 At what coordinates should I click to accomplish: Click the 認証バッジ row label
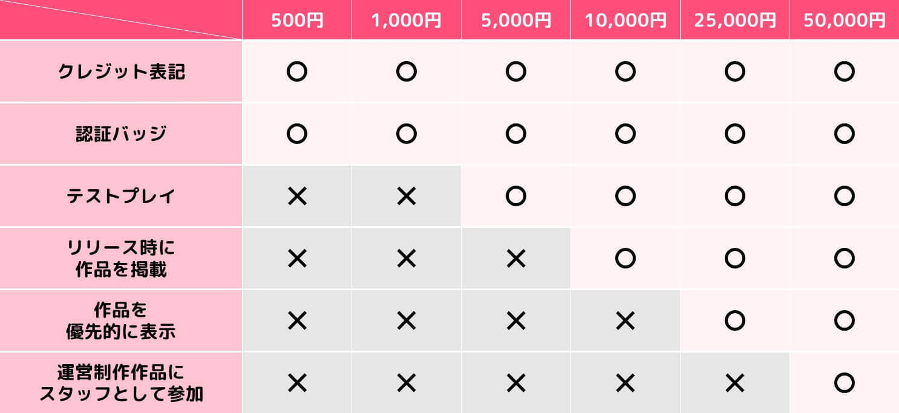121,134
